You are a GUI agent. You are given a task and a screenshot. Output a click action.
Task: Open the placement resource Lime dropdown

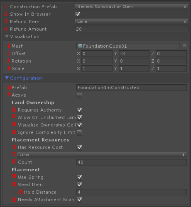[x=102, y=155]
